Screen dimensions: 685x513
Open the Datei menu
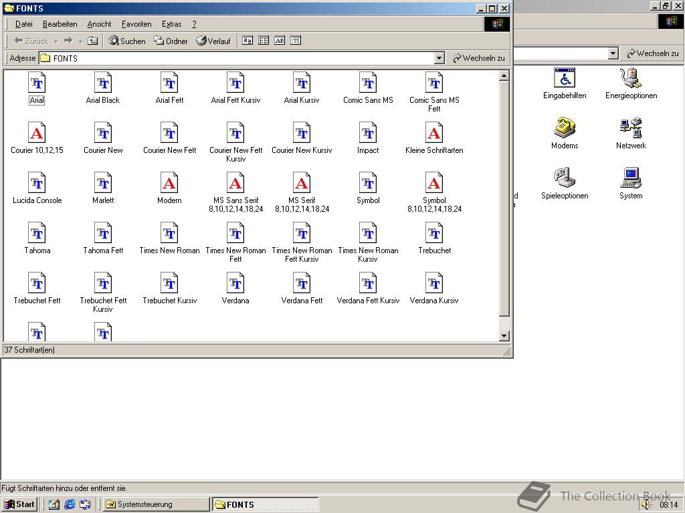click(23, 24)
